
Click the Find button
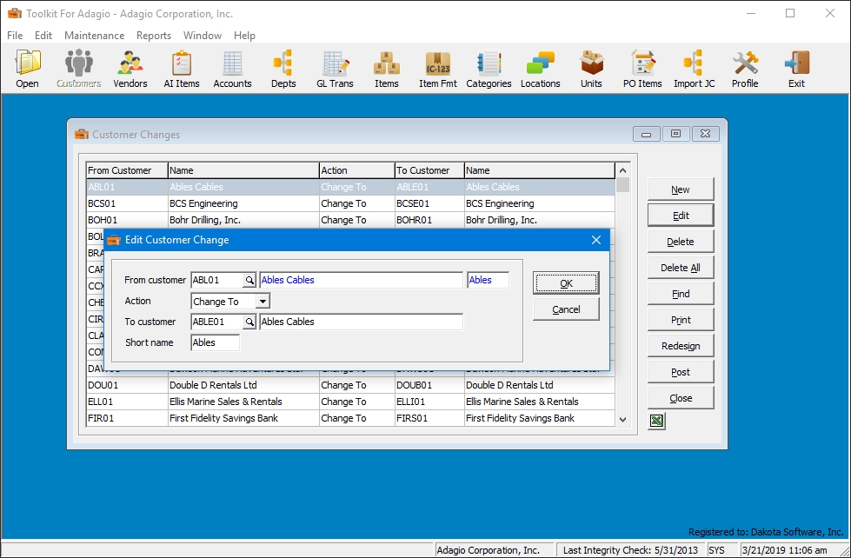point(681,294)
